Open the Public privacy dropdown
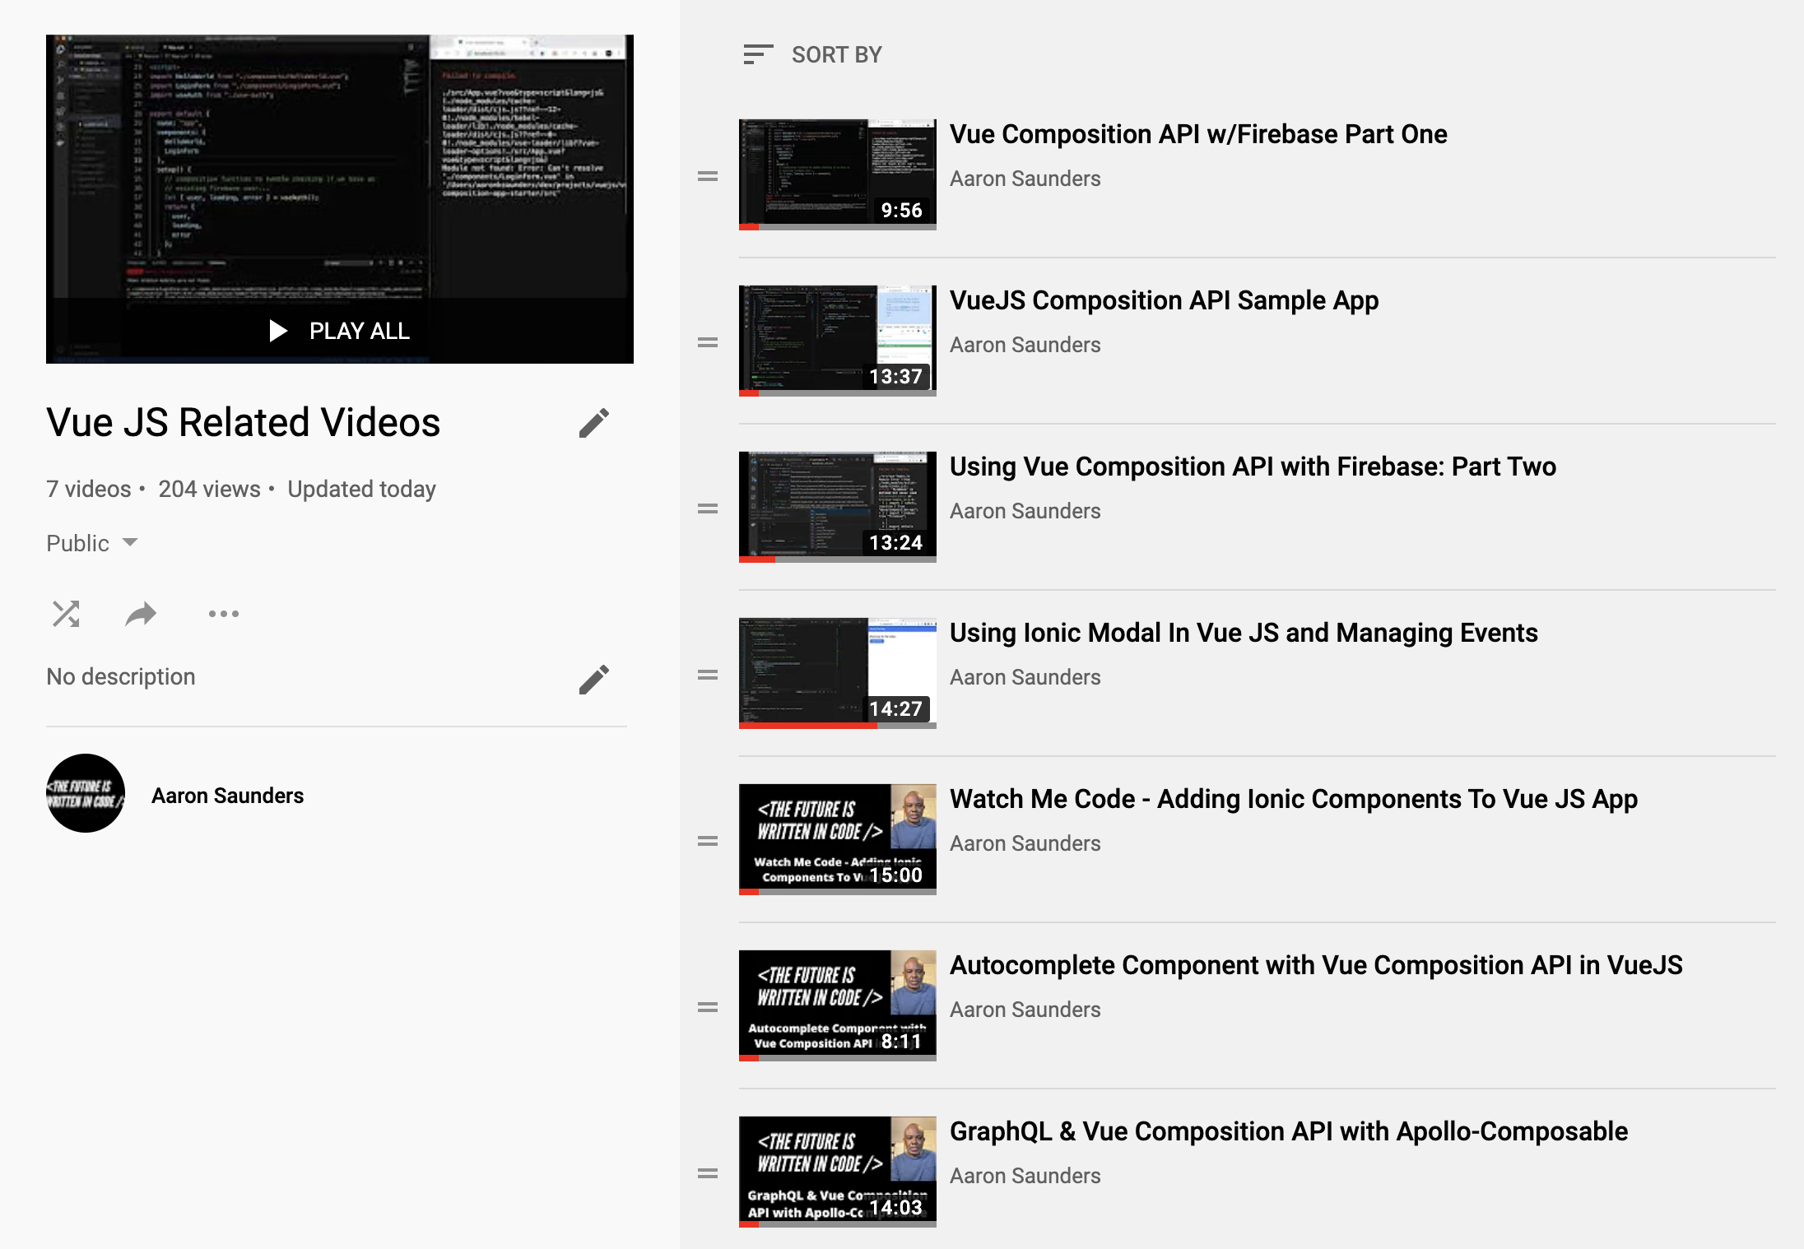The height and width of the screenshot is (1249, 1804). click(92, 543)
